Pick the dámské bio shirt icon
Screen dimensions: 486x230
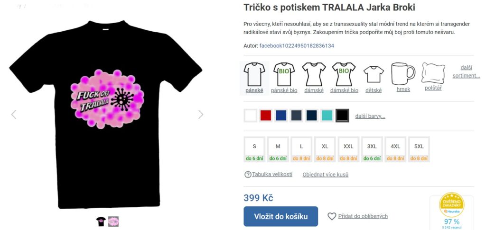click(344, 74)
